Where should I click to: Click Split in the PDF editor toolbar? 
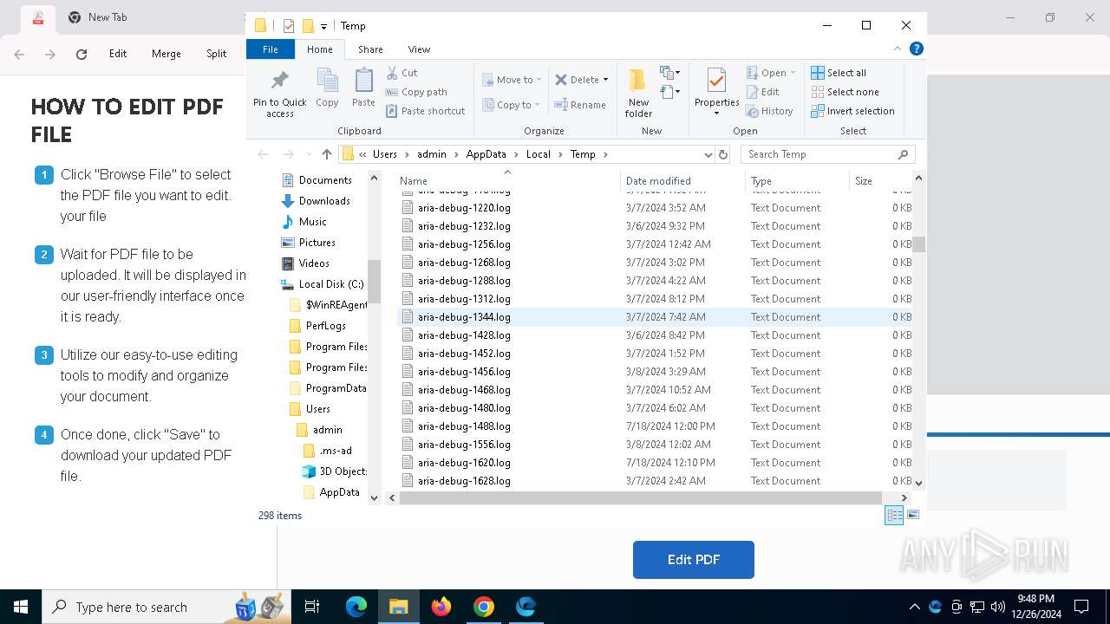pyautogui.click(x=217, y=54)
